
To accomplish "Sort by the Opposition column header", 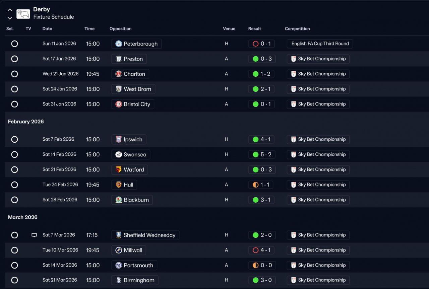I will (120, 29).
